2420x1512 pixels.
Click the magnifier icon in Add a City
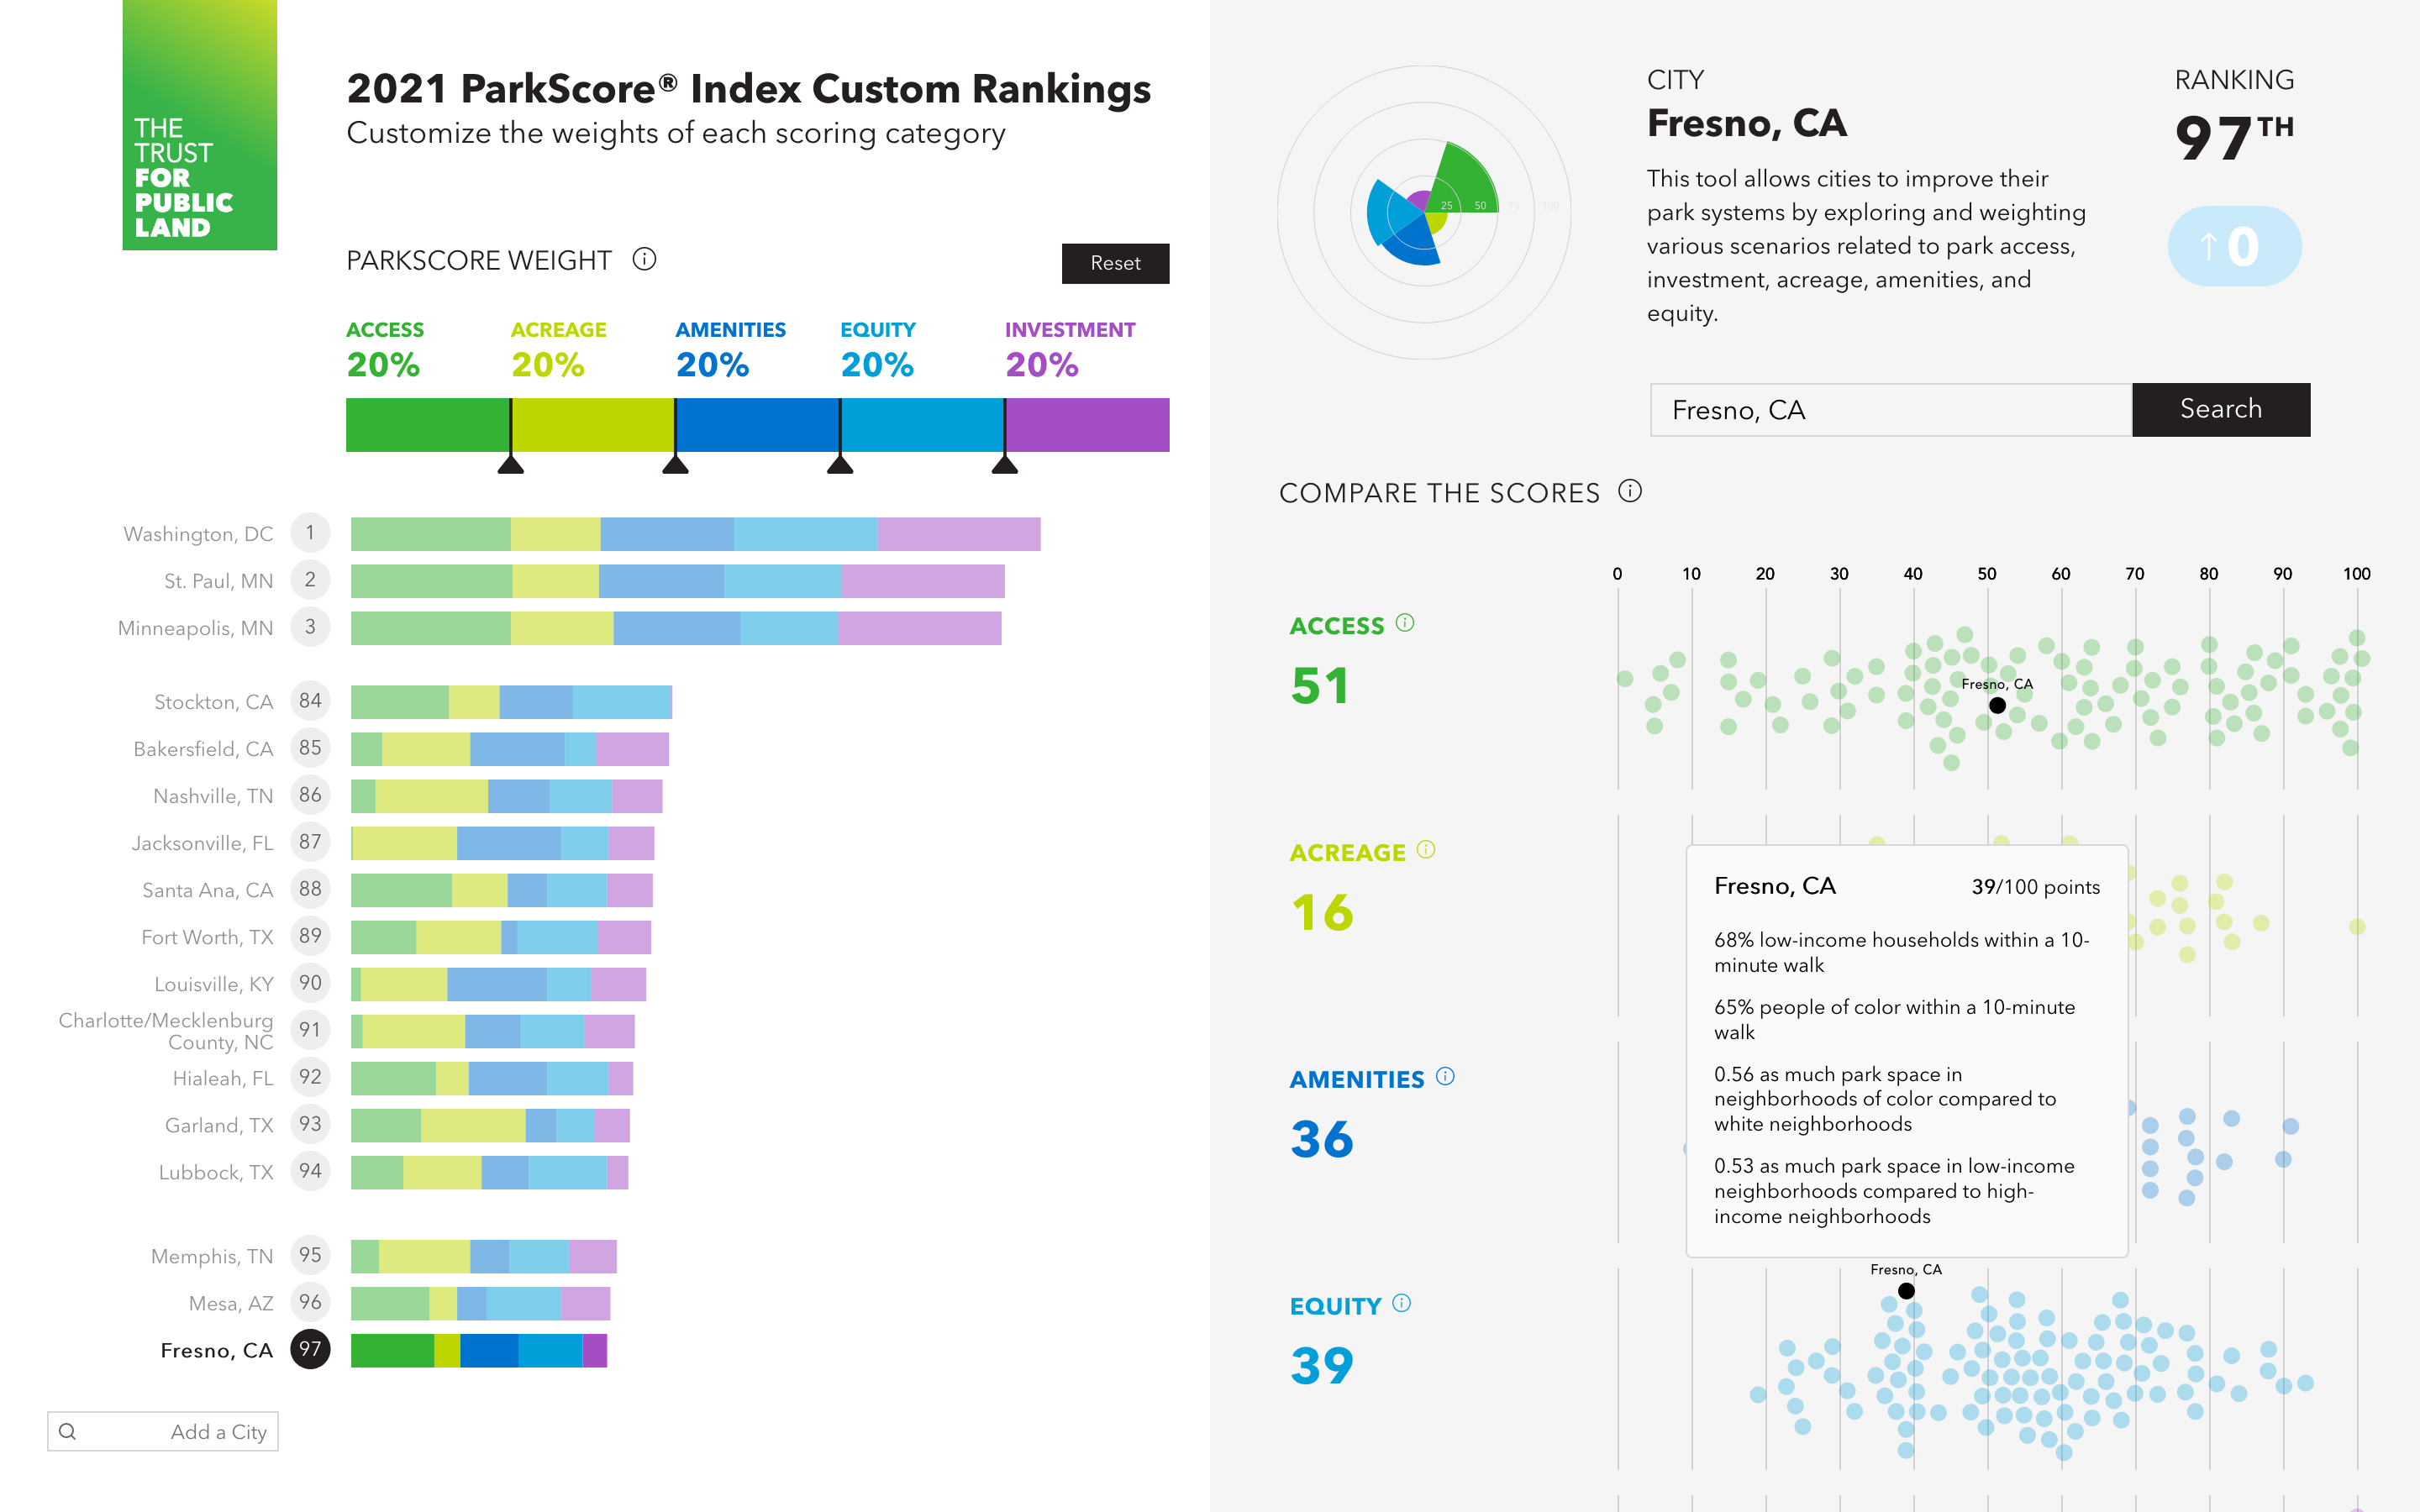[x=68, y=1431]
